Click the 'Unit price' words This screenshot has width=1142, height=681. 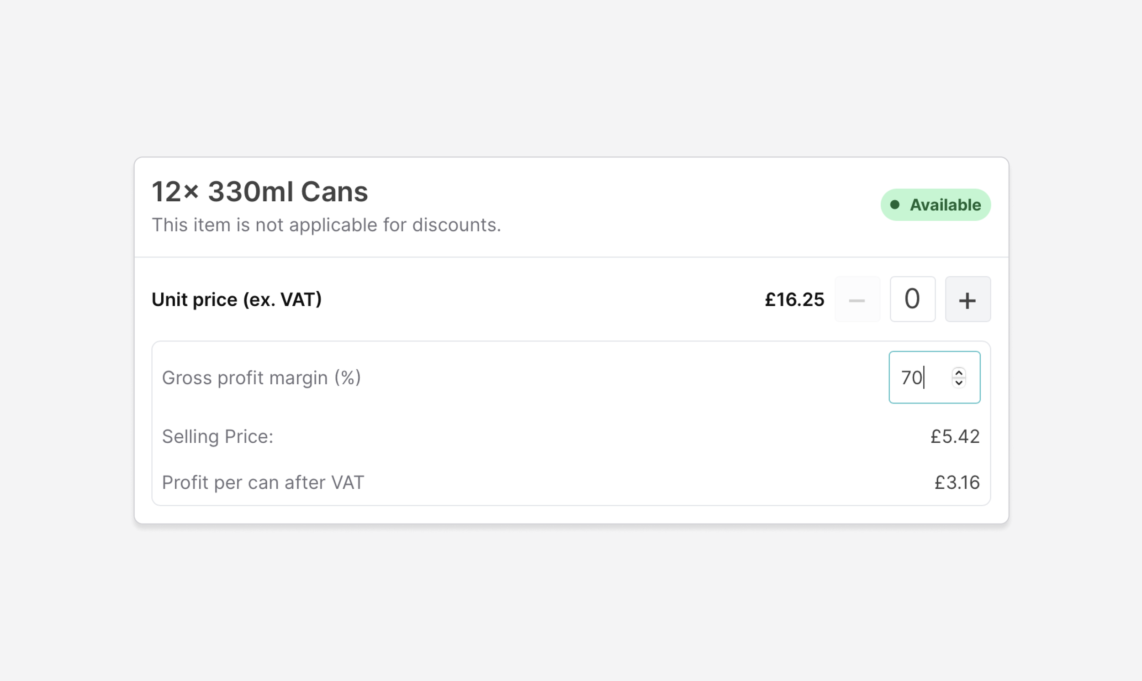(194, 300)
